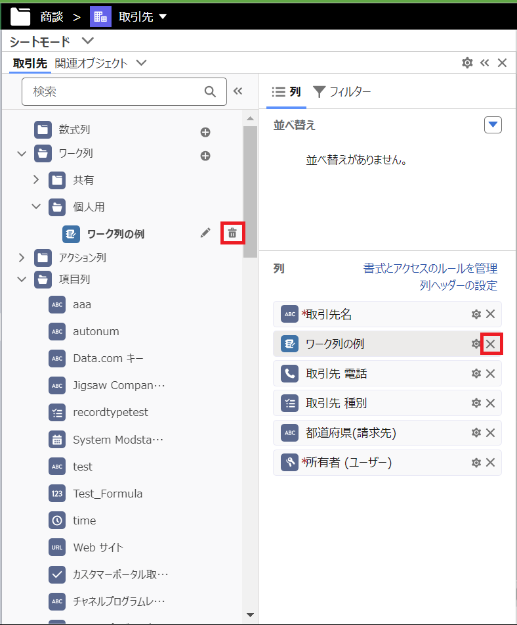Select the Jigsaw Compan… field

(119, 385)
